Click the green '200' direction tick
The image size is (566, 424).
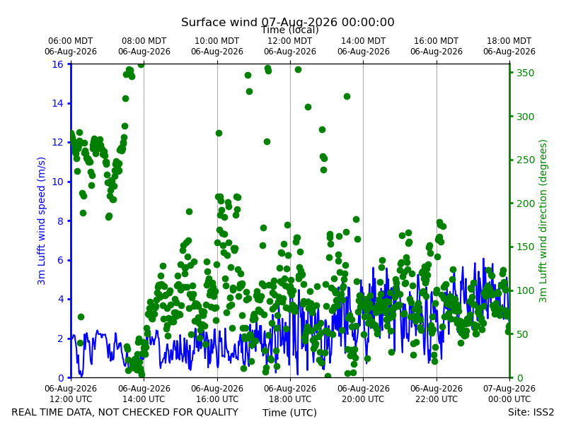[525, 204]
